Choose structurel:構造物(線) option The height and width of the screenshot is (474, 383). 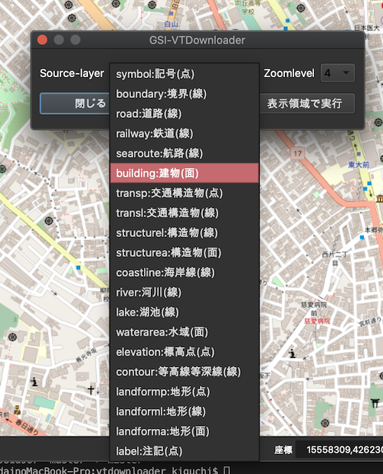point(185,232)
